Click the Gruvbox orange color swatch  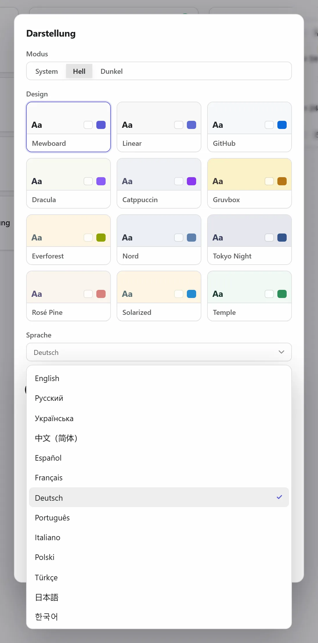[282, 181]
